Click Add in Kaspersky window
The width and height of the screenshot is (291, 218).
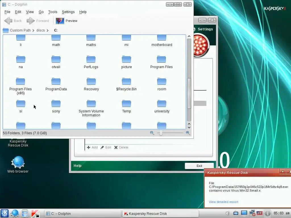[92, 147]
